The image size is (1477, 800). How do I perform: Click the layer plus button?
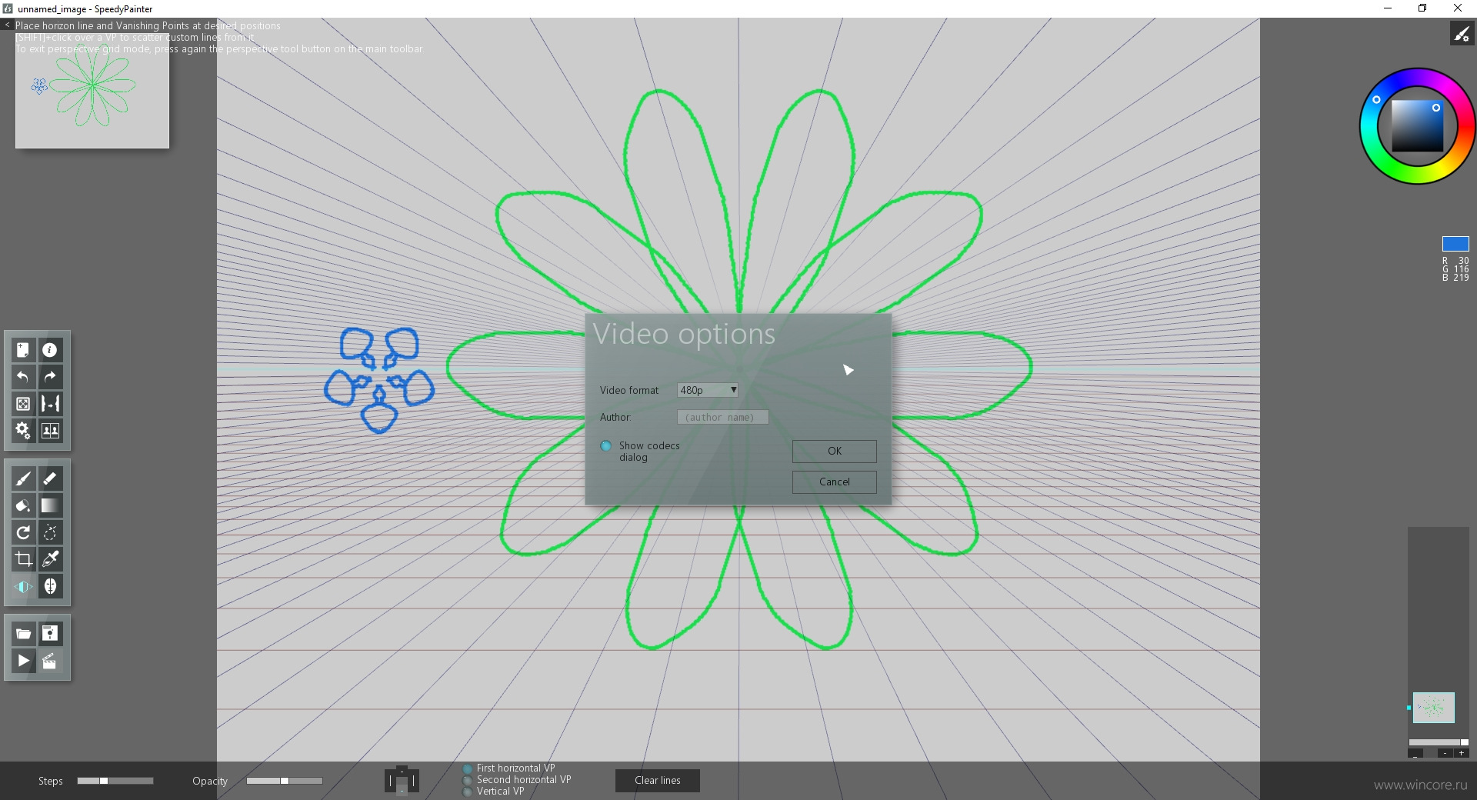point(1461,753)
